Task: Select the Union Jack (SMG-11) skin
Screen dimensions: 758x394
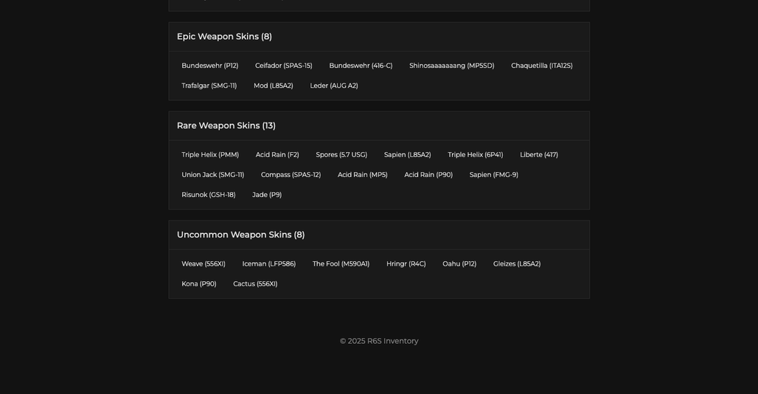Action: 212,175
